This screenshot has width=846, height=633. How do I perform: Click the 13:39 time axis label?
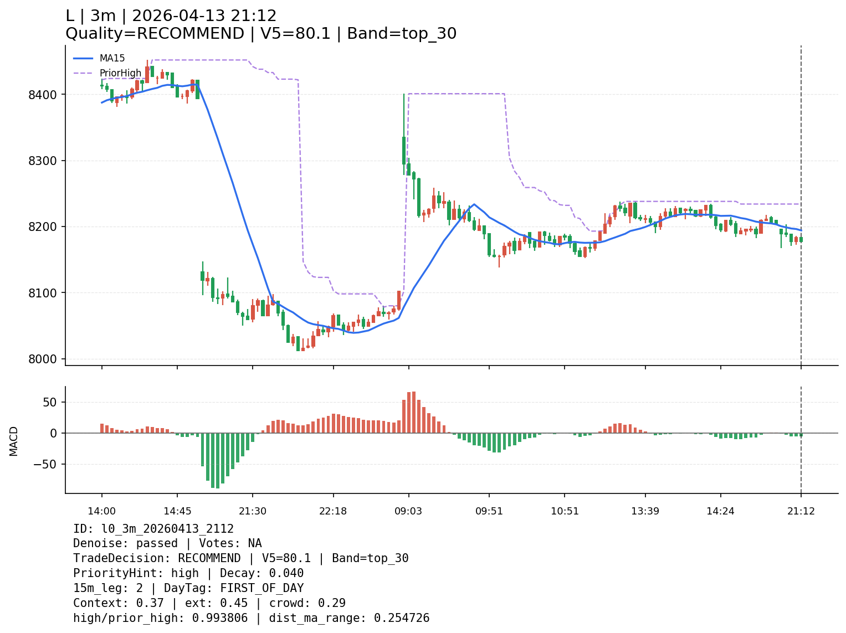pyautogui.click(x=645, y=511)
